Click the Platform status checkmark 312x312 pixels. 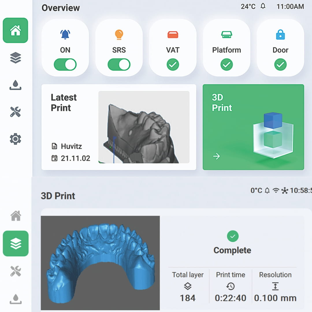pos(226,64)
